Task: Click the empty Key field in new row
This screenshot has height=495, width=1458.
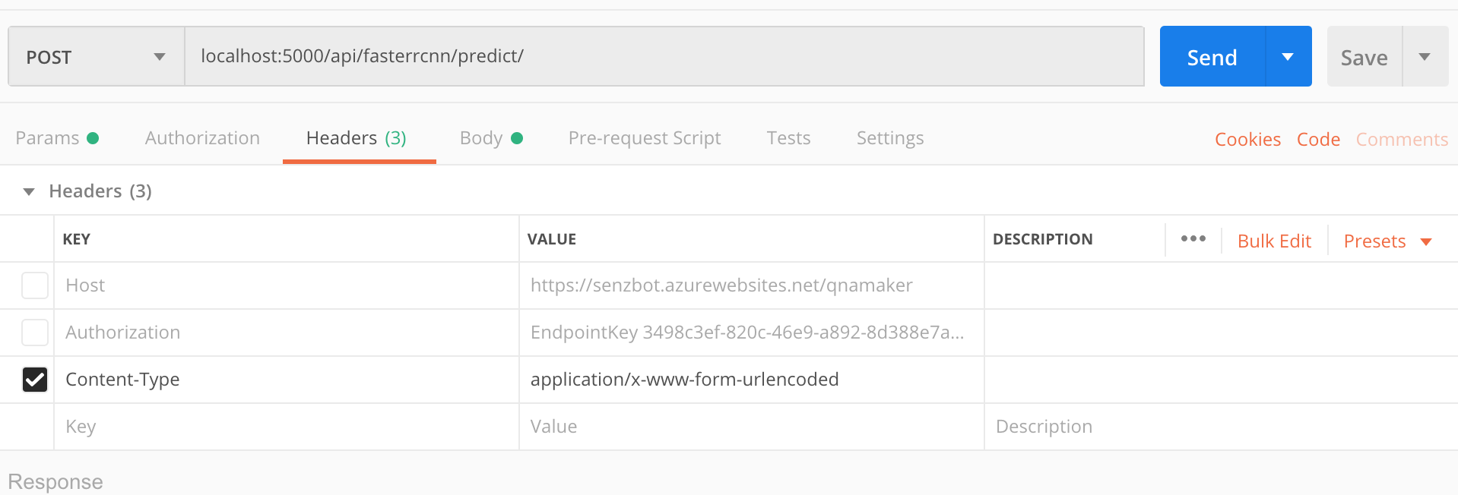Action: [286, 427]
